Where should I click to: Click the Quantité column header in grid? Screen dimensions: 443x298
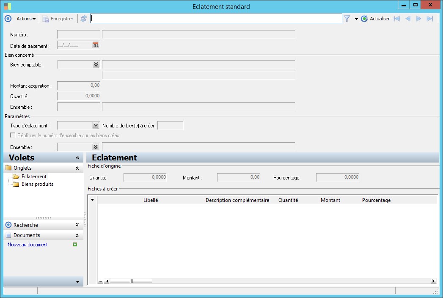coord(288,200)
